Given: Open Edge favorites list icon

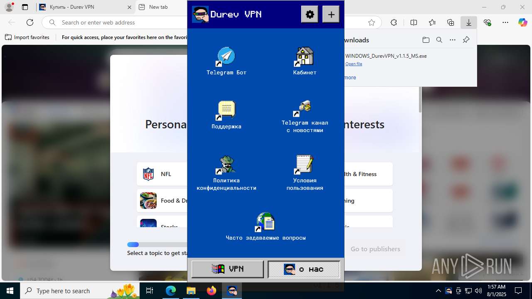Looking at the screenshot, I should click(x=432, y=22).
